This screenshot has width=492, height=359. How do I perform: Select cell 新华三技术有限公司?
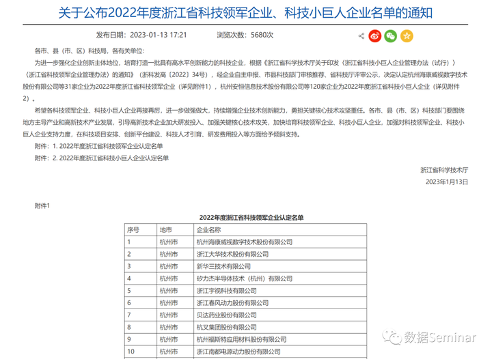280,266
